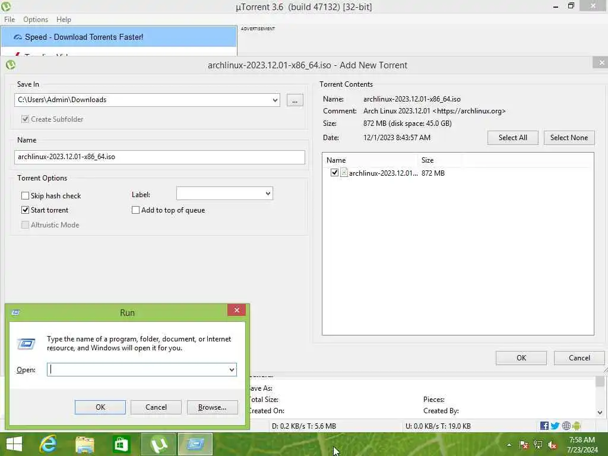Screen dimensions: 608x456
Task: Click the Create Subfolder checkbox
Action: 25,119
